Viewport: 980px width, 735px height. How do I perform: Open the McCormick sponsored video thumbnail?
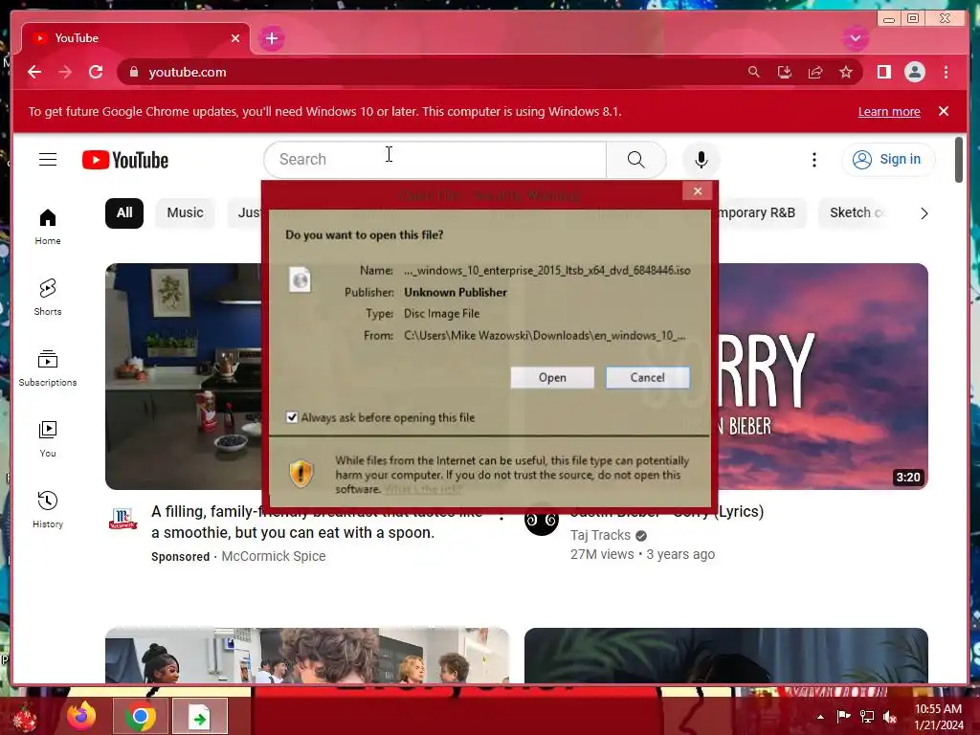click(x=183, y=376)
